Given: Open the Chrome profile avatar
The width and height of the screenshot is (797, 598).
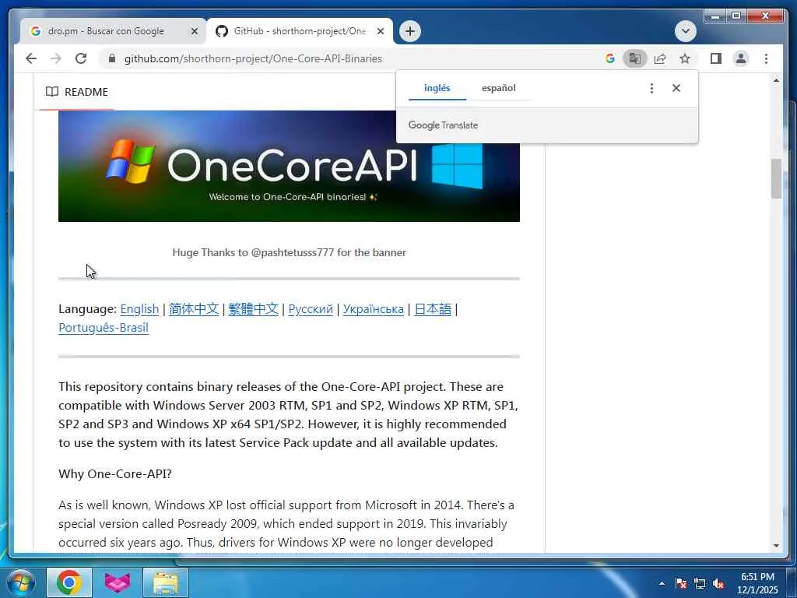Looking at the screenshot, I should click(x=741, y=58).
